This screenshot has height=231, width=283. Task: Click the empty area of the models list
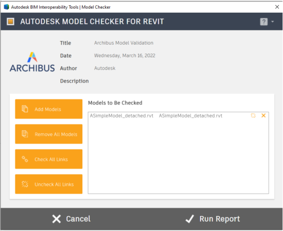click(x=178, y=158)
